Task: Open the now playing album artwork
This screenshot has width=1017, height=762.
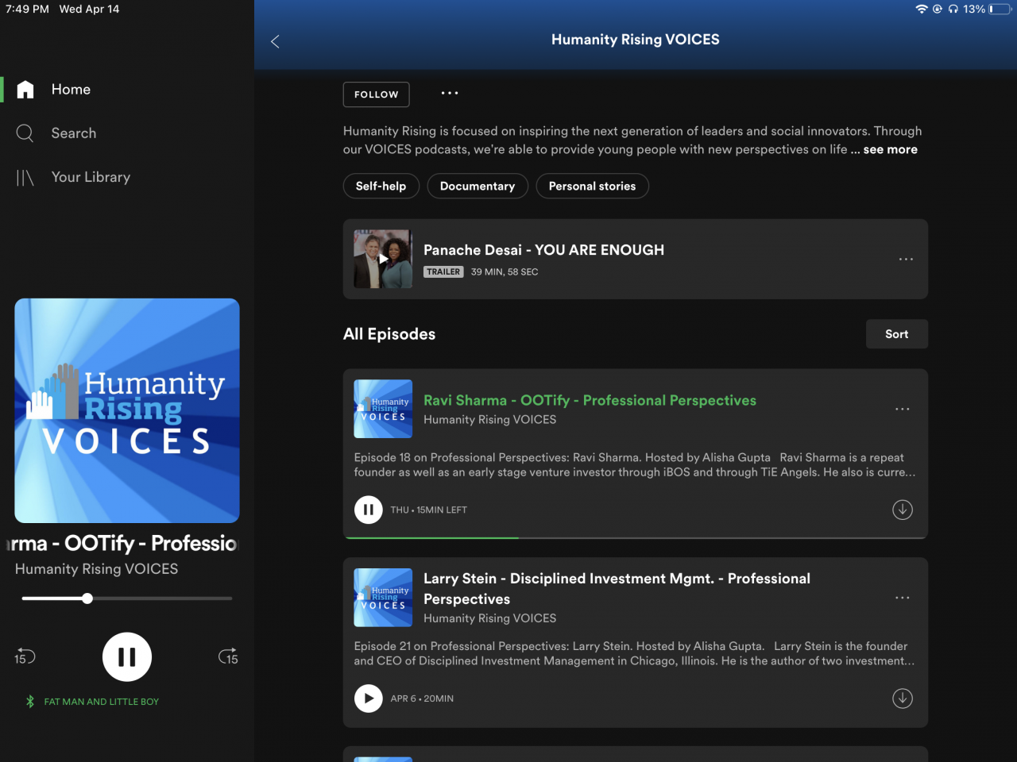Action: point(127,410)
